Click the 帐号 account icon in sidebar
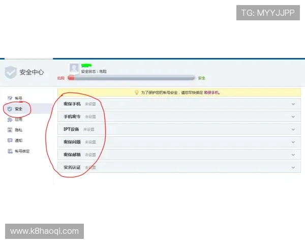 pyautogui.click(x=10, y=98)
